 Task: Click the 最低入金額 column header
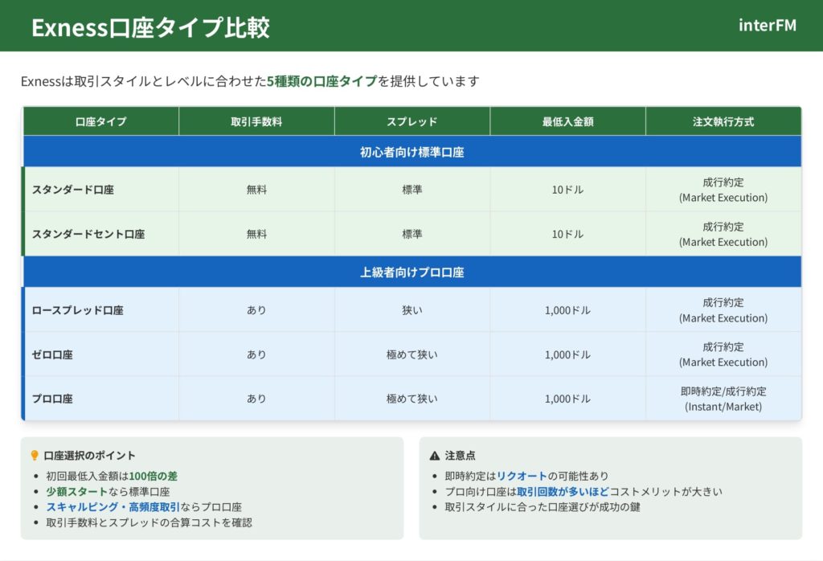pyautogui.click(x=567, y=121)
